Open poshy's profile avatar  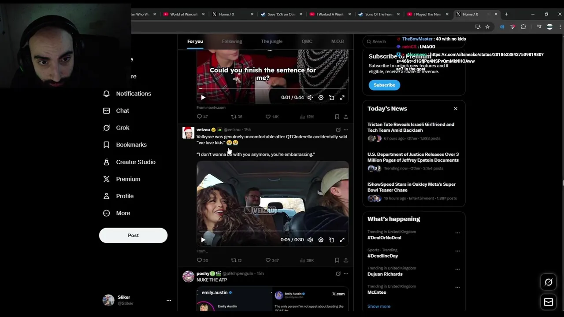(x=188, y=276)
